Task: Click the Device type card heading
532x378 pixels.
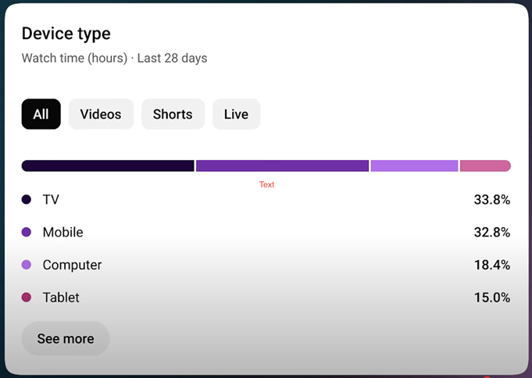Action: point(66,34)
